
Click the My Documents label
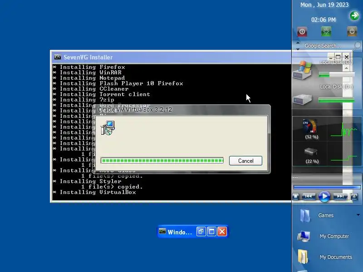point(336,257)
